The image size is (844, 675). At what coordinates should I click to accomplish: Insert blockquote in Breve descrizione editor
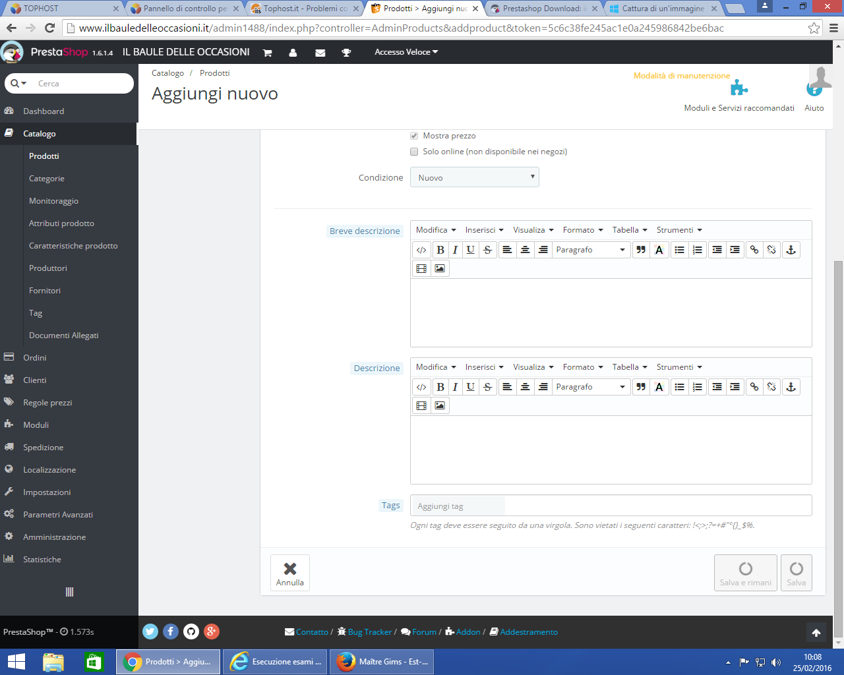(x=641, y=250)
